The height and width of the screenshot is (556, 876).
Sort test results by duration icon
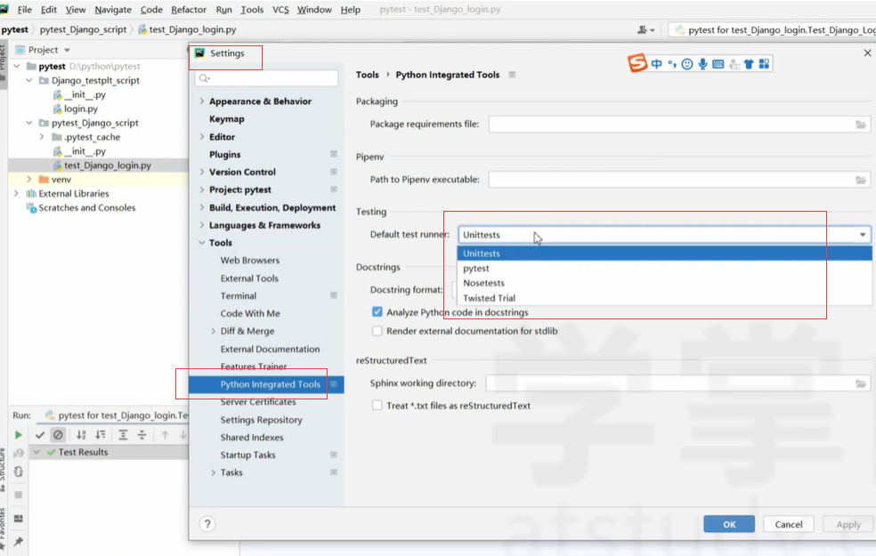point(101,435)
